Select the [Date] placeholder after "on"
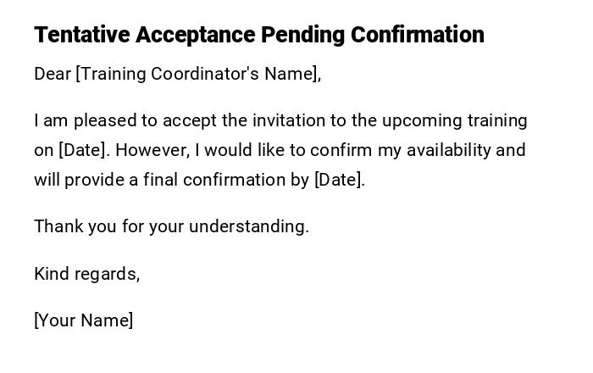The width and height of the screenshot is (593, 373). 83,150
